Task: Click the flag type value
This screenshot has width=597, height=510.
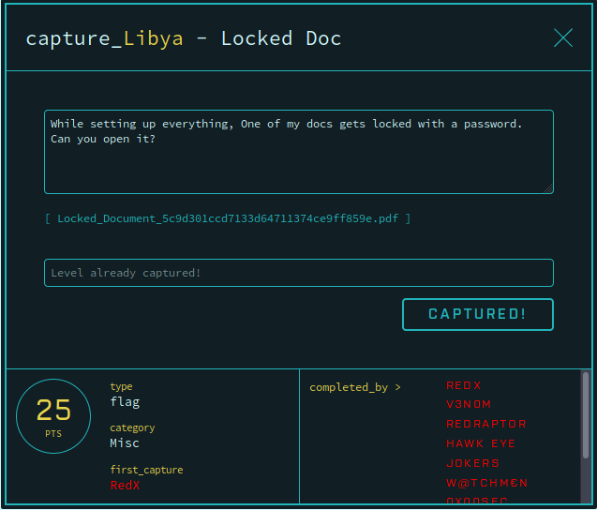Action: [125, 402]
